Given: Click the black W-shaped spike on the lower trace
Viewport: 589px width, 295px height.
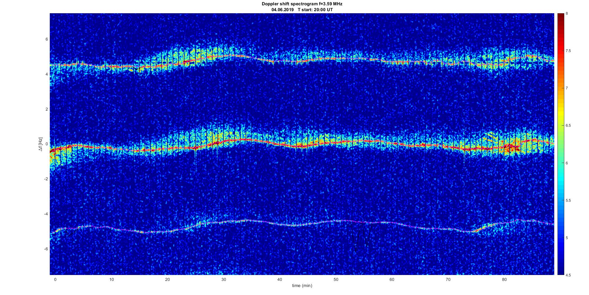Looking at the screenshot, I should (361, 237).
